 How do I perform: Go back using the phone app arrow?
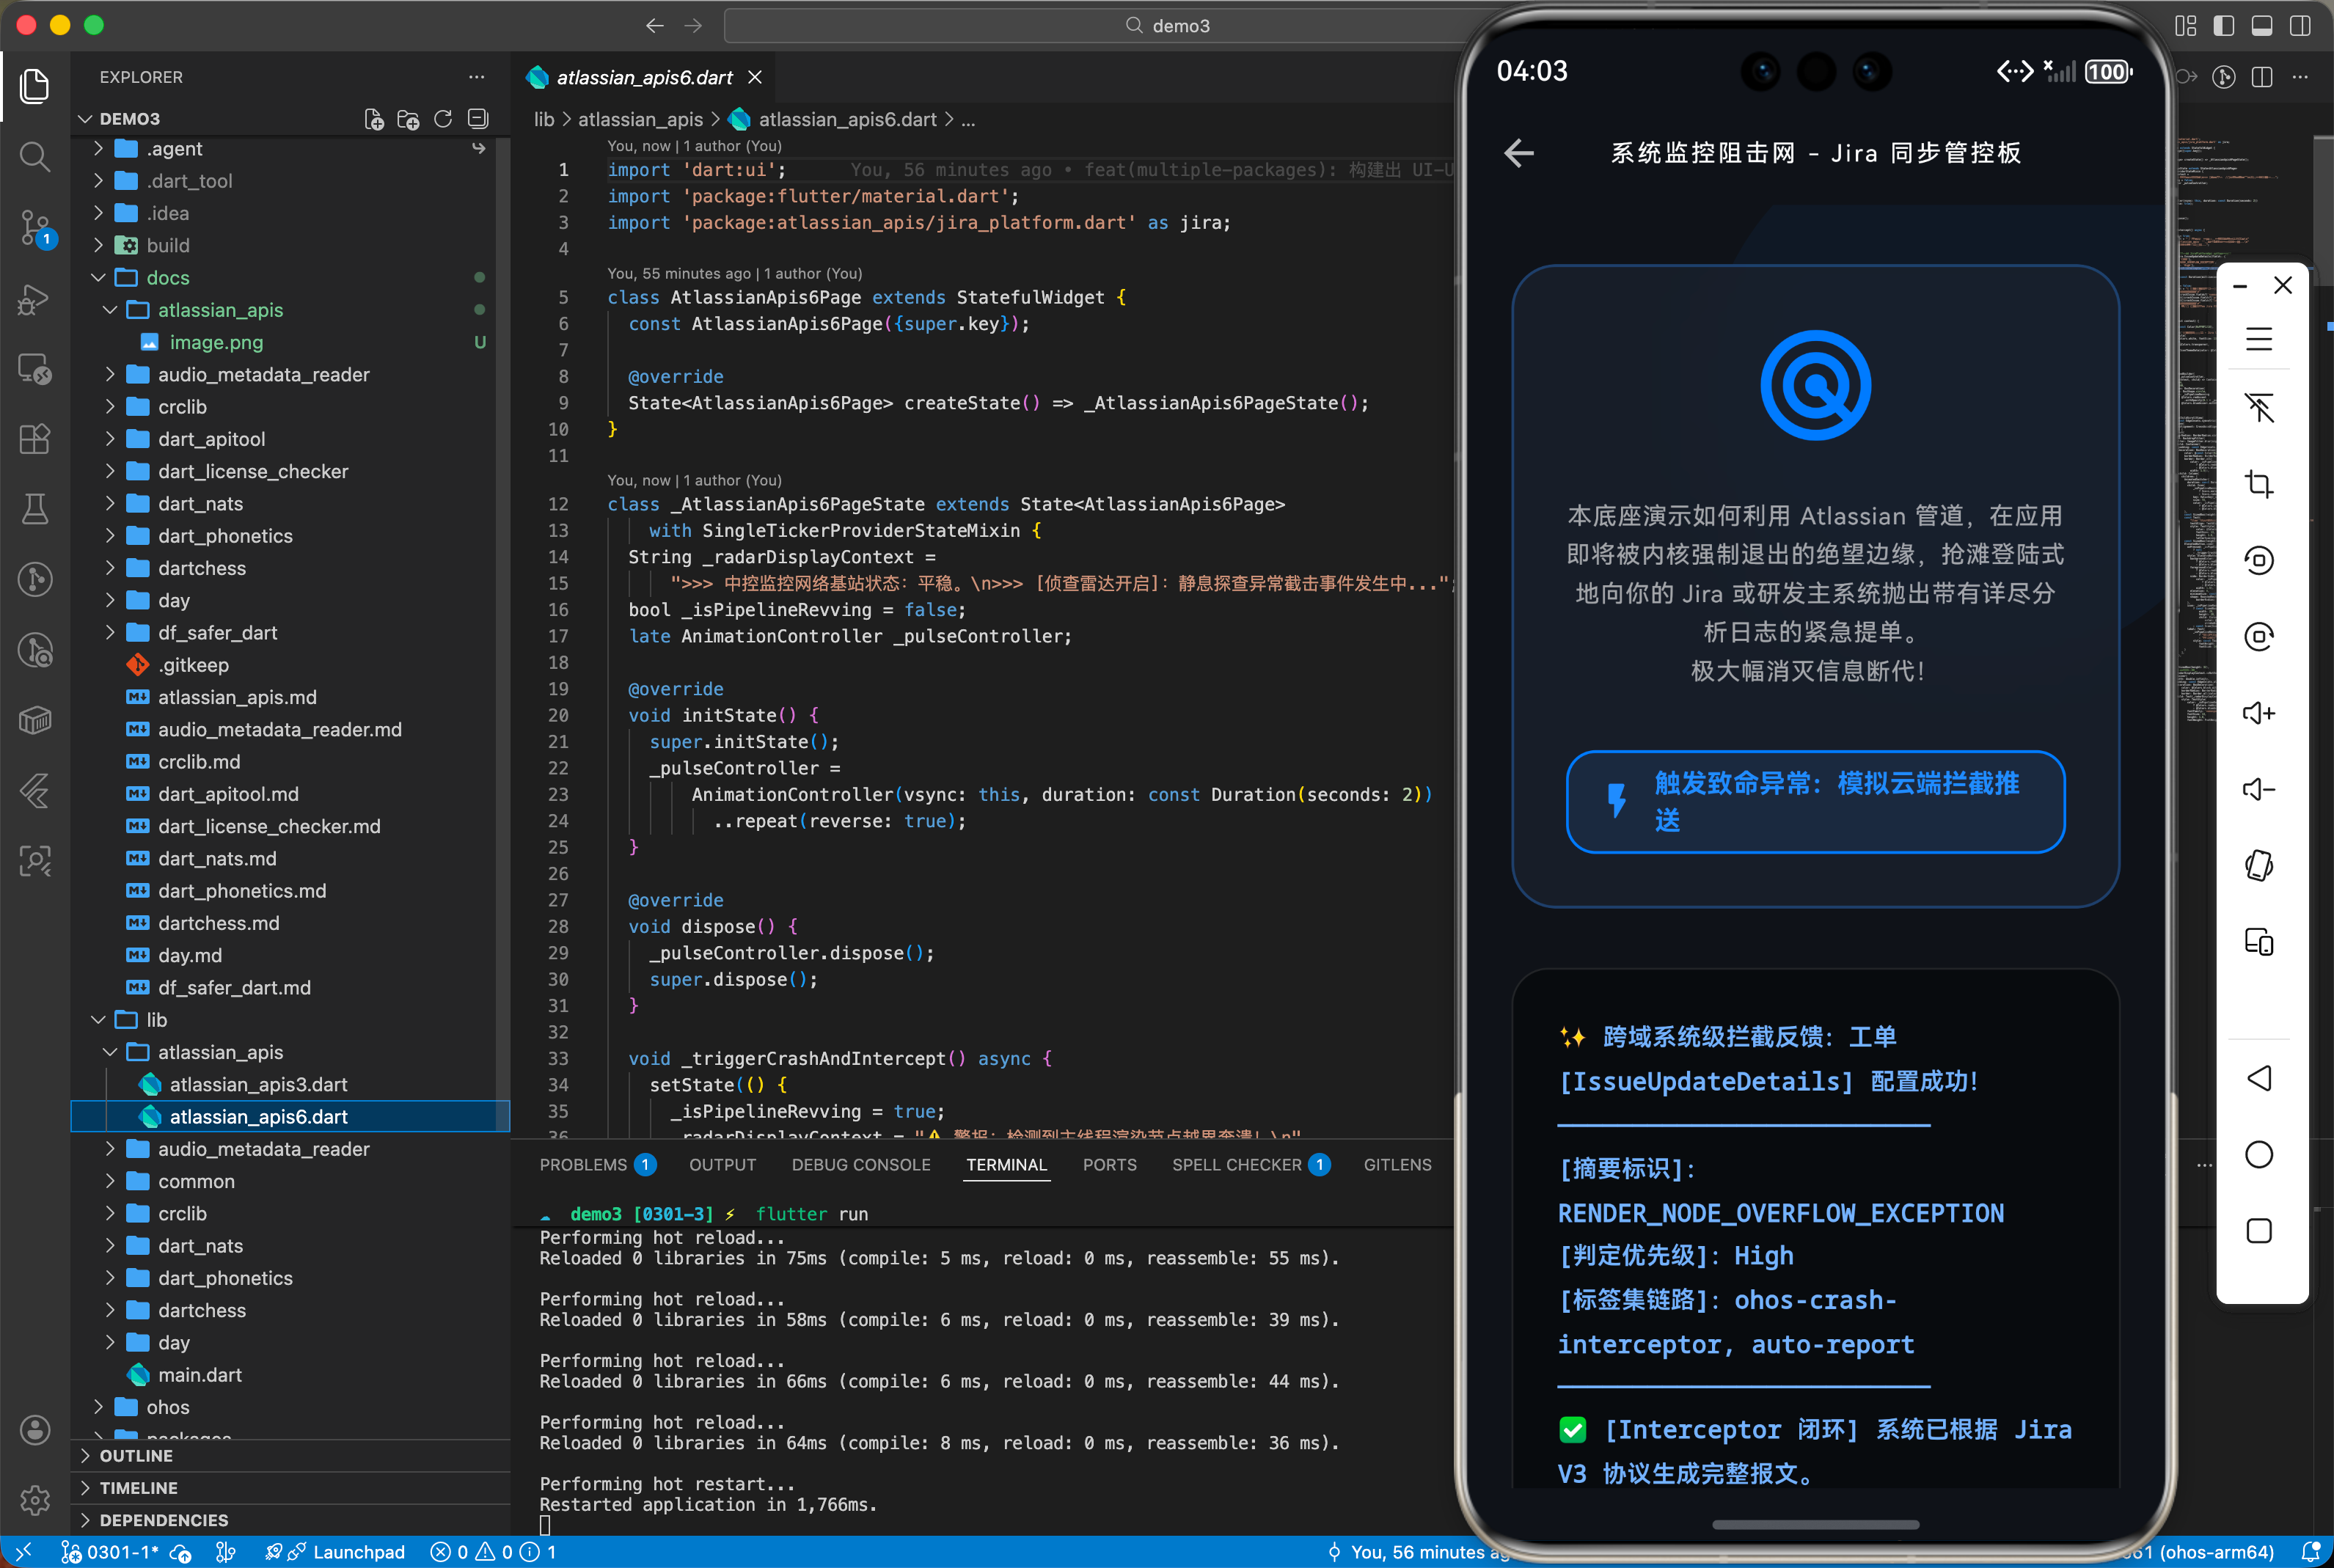[1519, 153]
